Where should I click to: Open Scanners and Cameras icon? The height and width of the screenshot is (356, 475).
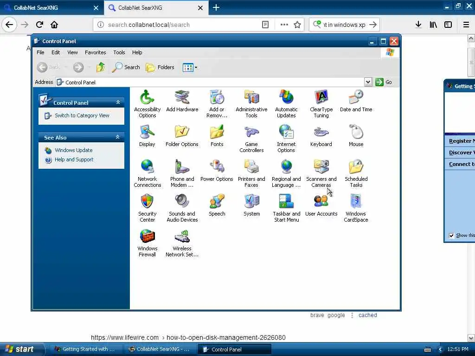(x=321, y=173)
